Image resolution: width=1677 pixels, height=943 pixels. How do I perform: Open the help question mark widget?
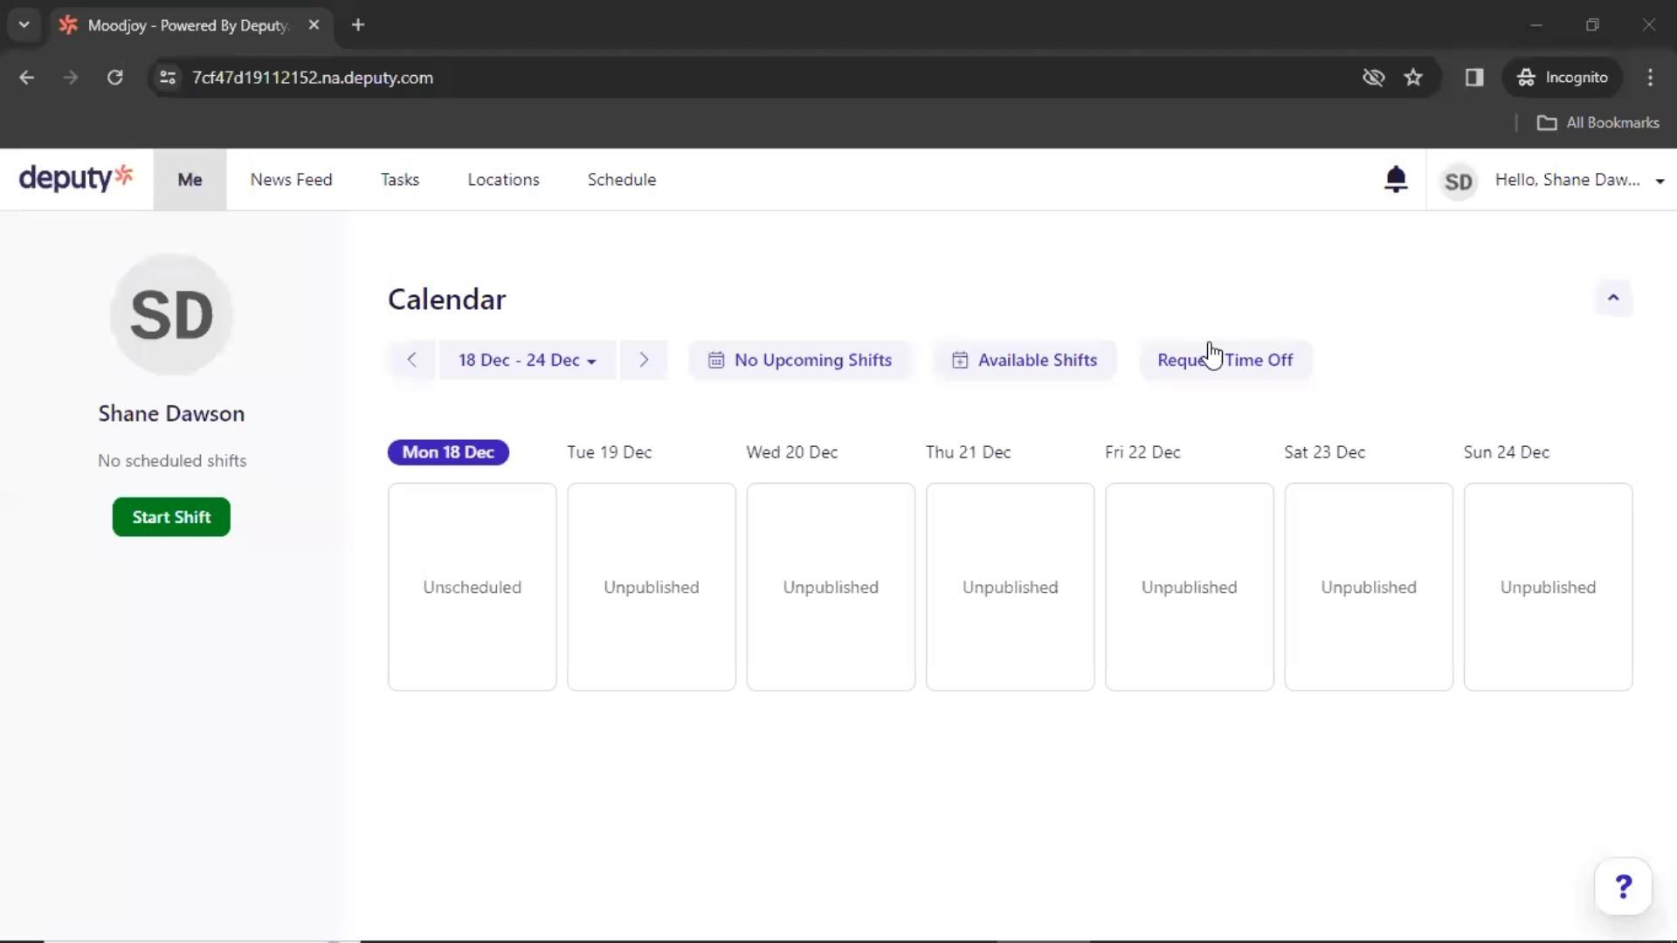point(1623,887)
